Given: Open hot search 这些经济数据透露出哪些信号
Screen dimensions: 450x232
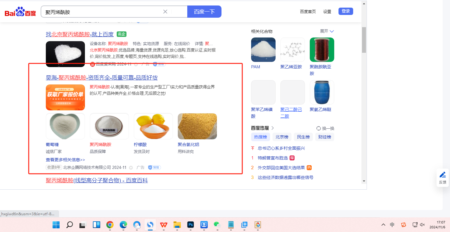Looking at the screenshot, I should [286, 177].
